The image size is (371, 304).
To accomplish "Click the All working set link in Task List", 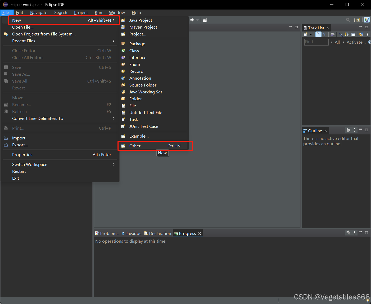I will [x=337, y=42].
